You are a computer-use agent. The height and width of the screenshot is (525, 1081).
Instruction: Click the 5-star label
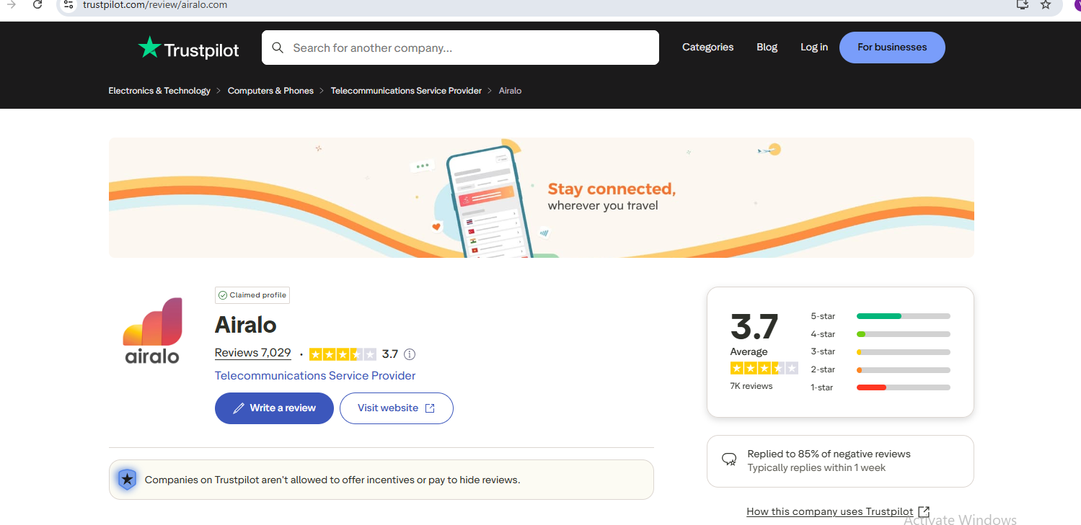click(x=823, y=316)
